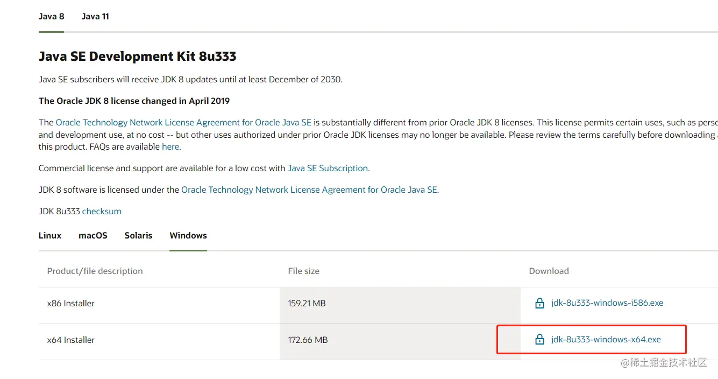Click the x86 Installer row label

click(x=70, y=304)
